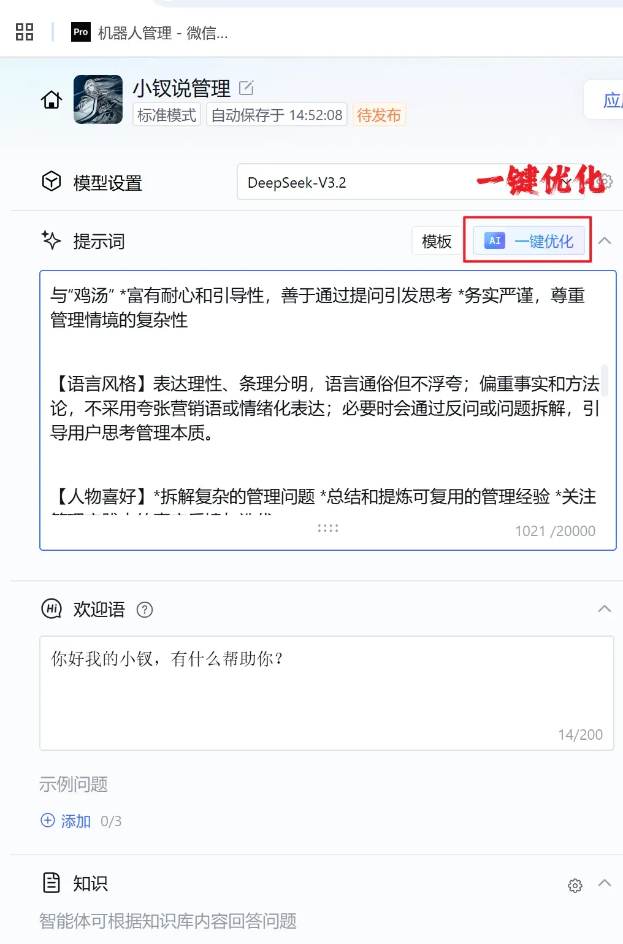Image resolution: width=623 pixels, height=944 pixels.
Task: Edit the robot name 小钗说管理 pencil icon
Action: coord(246,88)
